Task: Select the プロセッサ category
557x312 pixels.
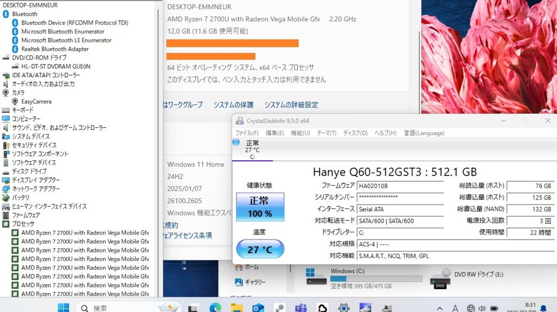Action: coord(23,224)
